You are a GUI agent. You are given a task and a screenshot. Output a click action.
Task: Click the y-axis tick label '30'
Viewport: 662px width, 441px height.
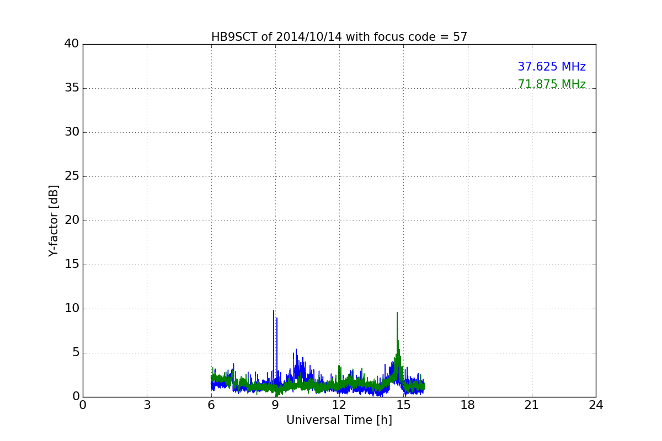tap(72, 132)
